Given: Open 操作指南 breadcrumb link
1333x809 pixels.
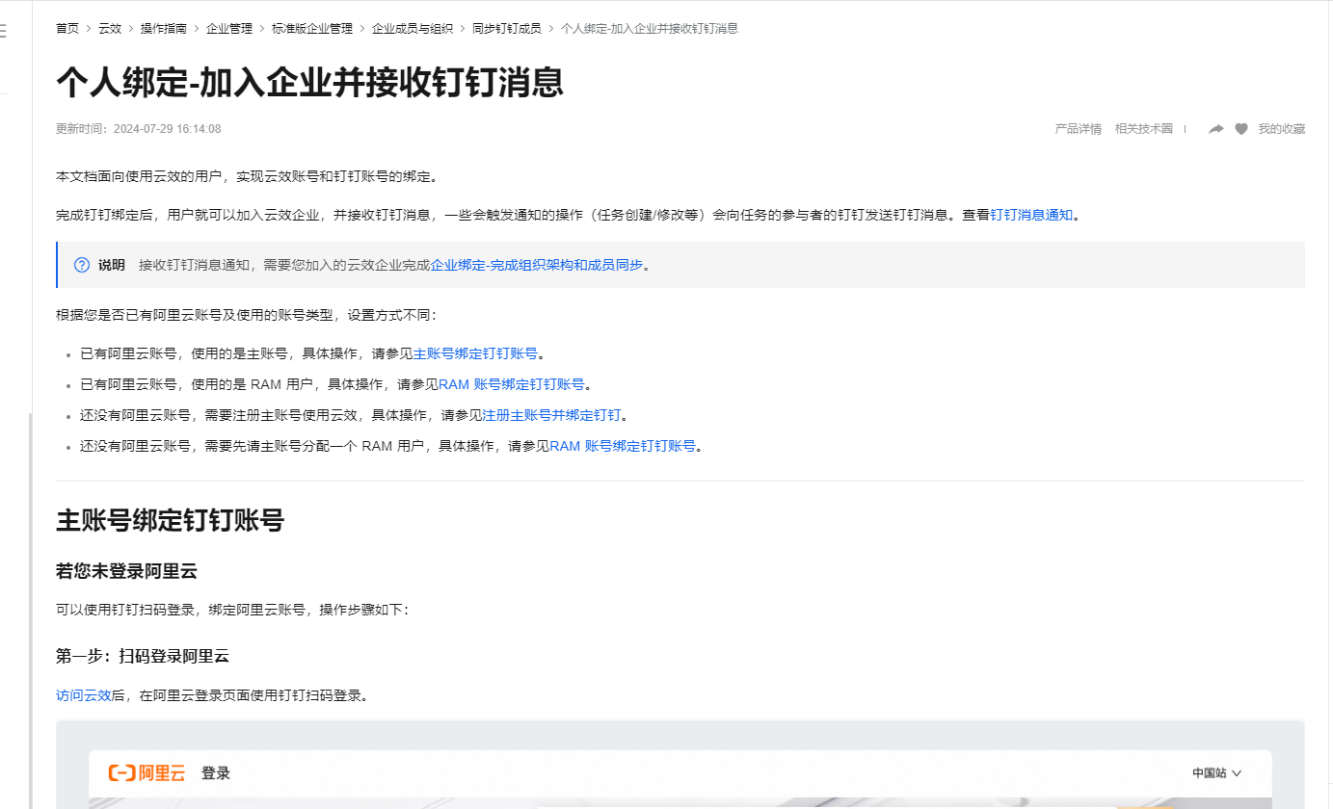Looking at the screenshot, I should click(164, 28).
